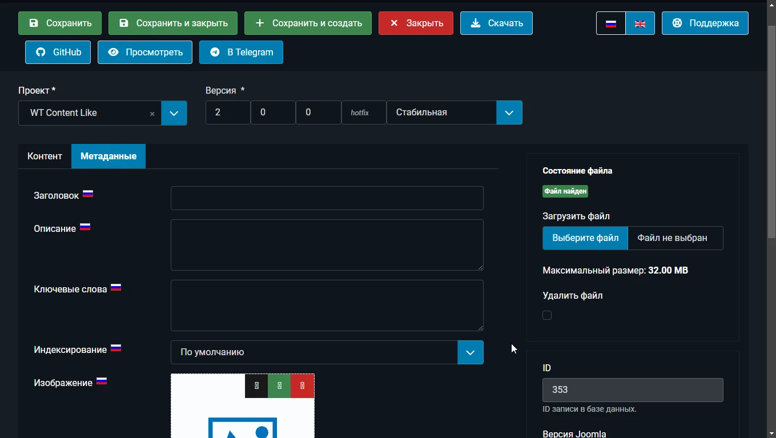
Task: Expand the Индексирование dropdown chevron
Action: tap(471, 352)
